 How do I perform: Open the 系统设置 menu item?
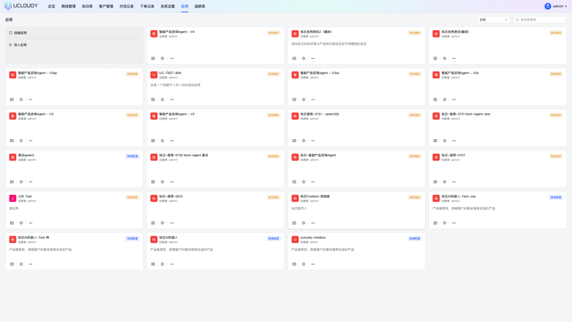tap(167, 6)
